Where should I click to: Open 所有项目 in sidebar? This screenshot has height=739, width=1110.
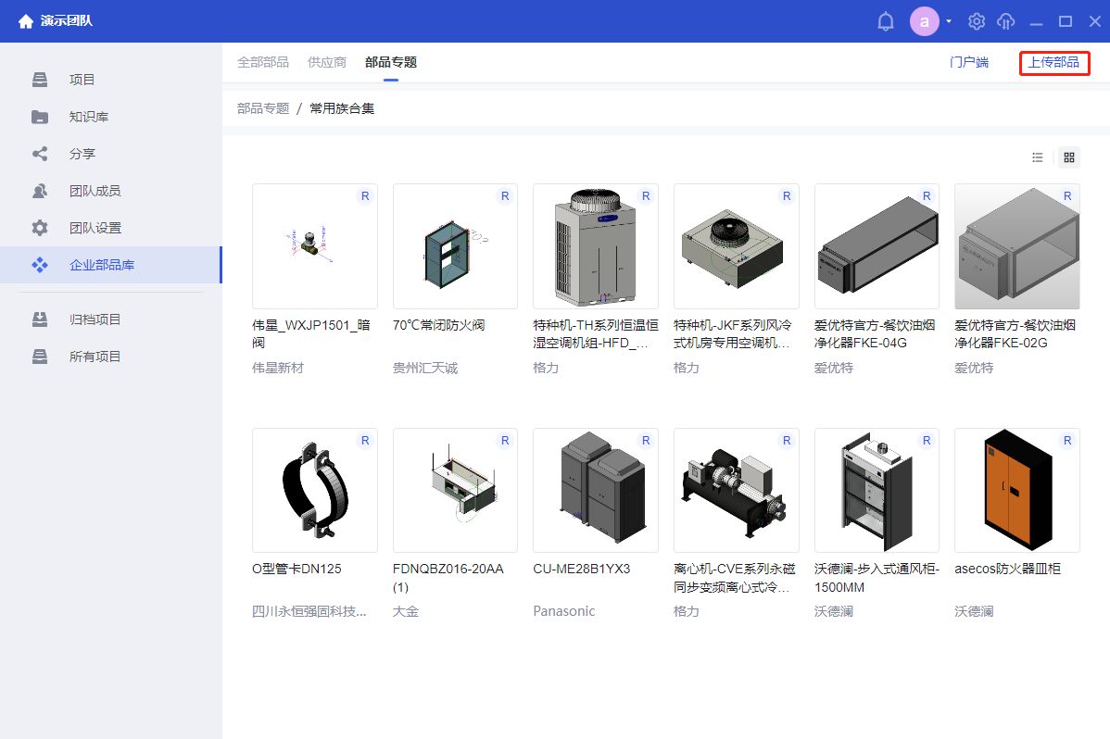point(111,356)
